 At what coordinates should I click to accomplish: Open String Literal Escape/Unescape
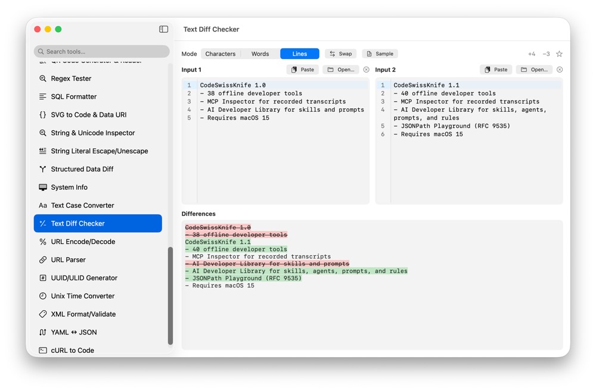point(98,151)
